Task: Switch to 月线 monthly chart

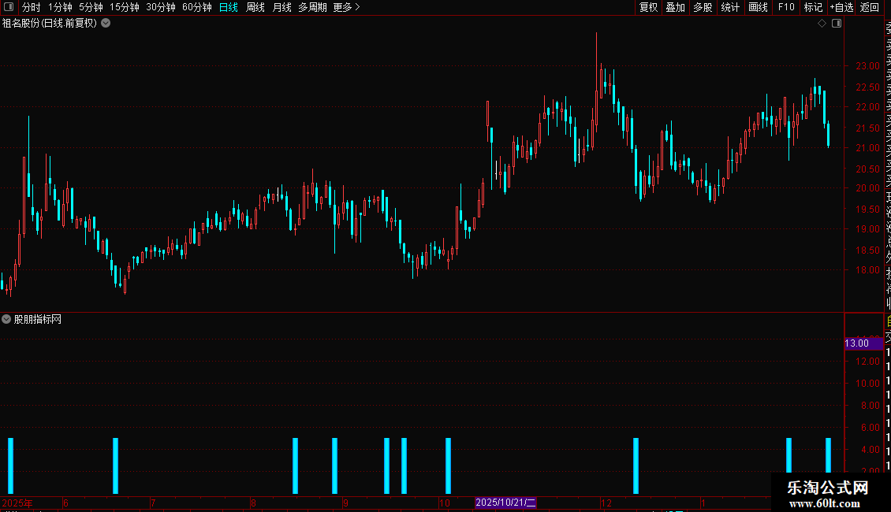Action: (x=281, y=7)
